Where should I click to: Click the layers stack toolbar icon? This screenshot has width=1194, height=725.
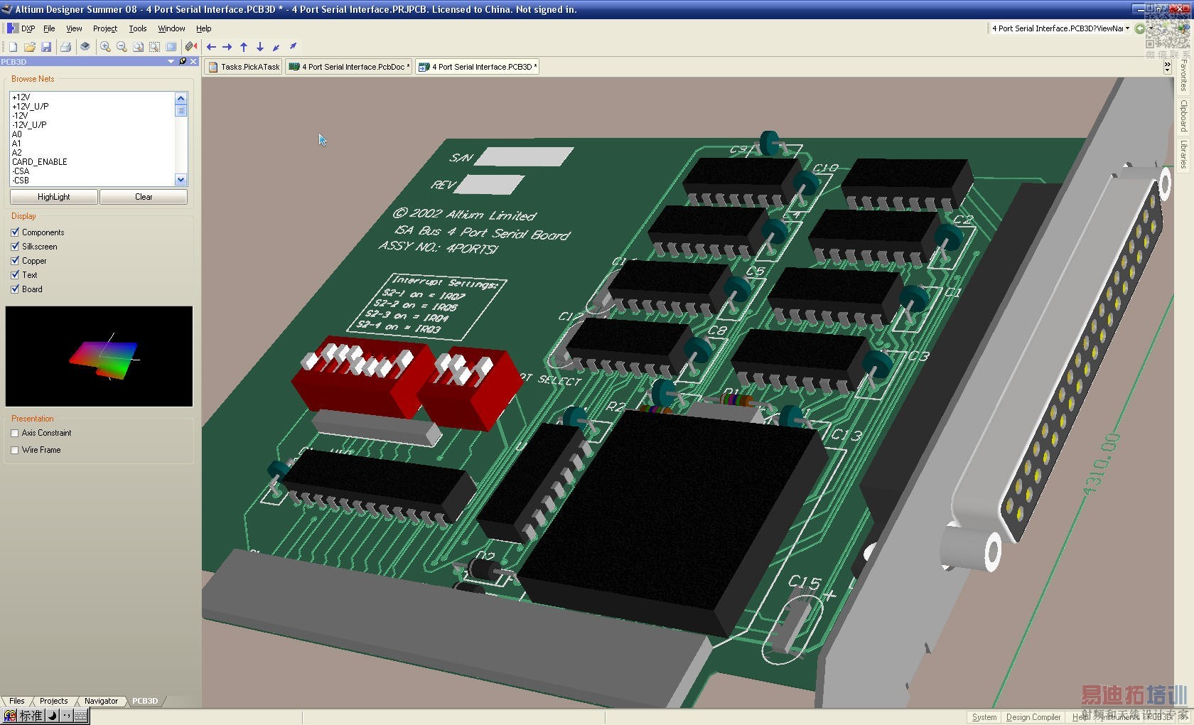tap(85, 47)
